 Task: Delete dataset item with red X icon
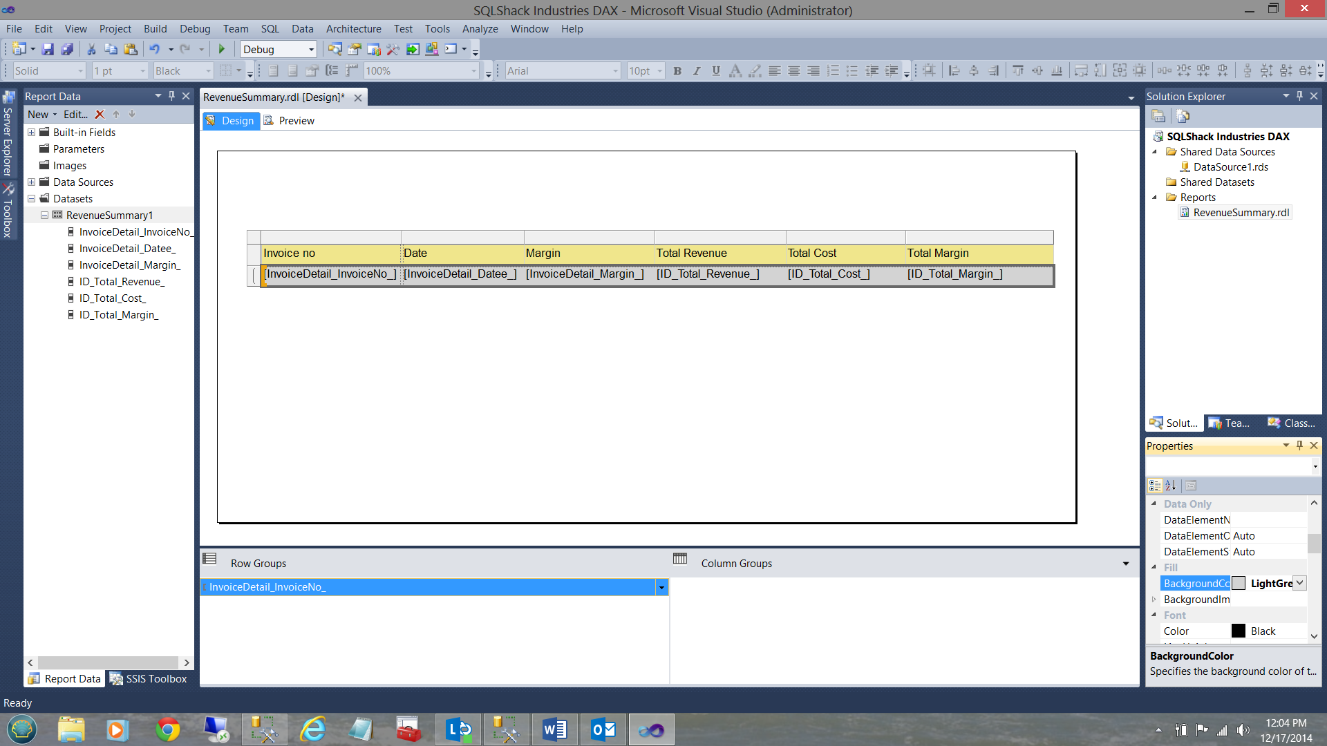(100, 115)
